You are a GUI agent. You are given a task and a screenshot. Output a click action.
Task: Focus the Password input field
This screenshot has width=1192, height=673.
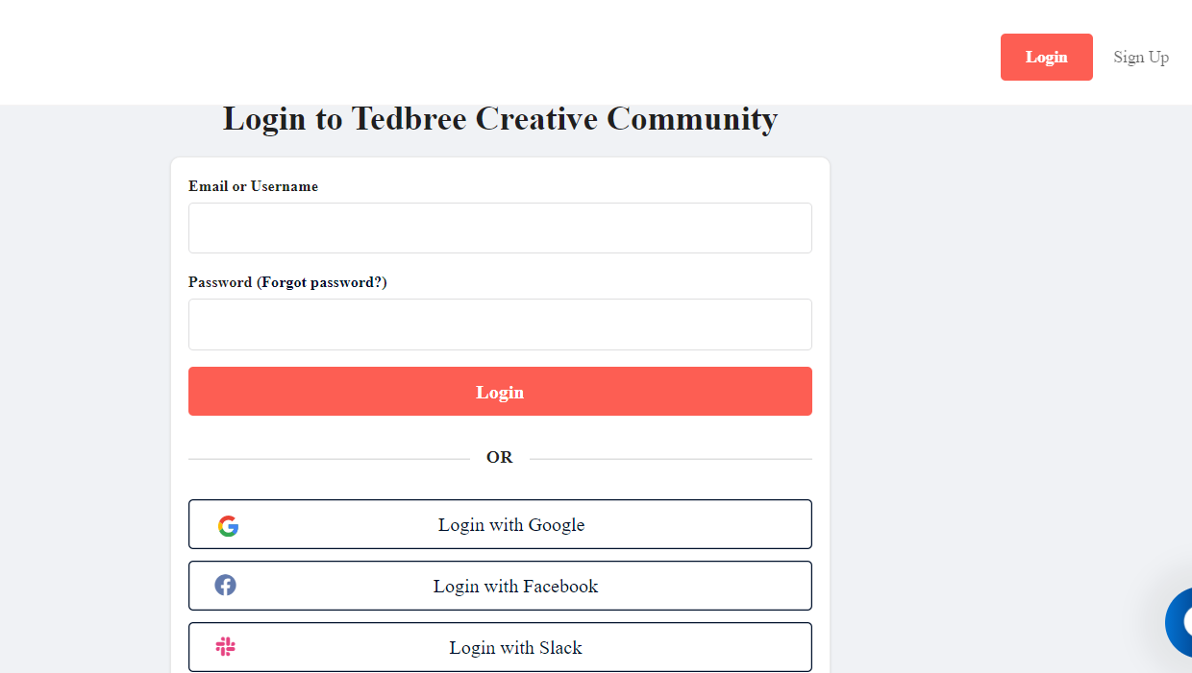[x=500, y=324]
